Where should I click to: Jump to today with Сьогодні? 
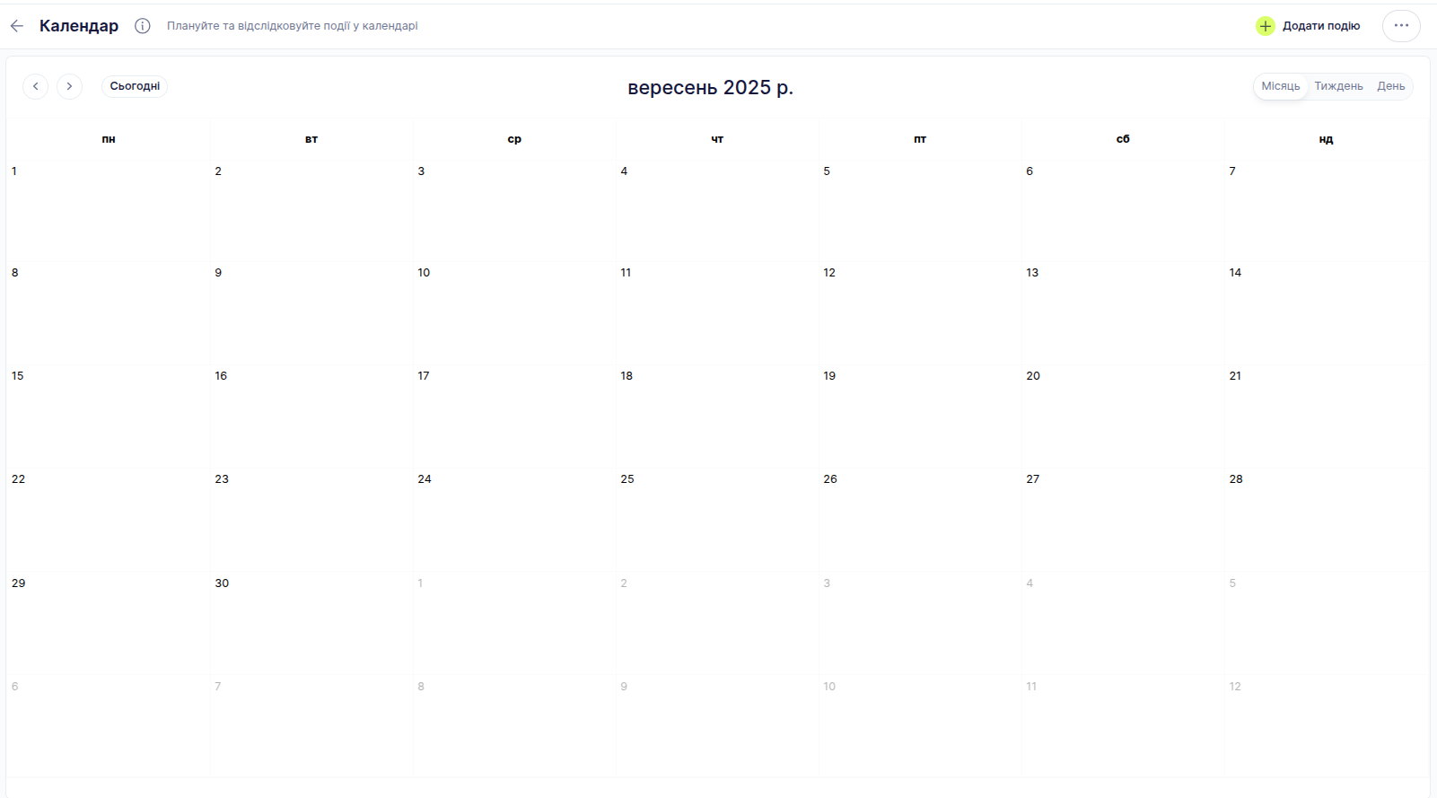(135, 86)
